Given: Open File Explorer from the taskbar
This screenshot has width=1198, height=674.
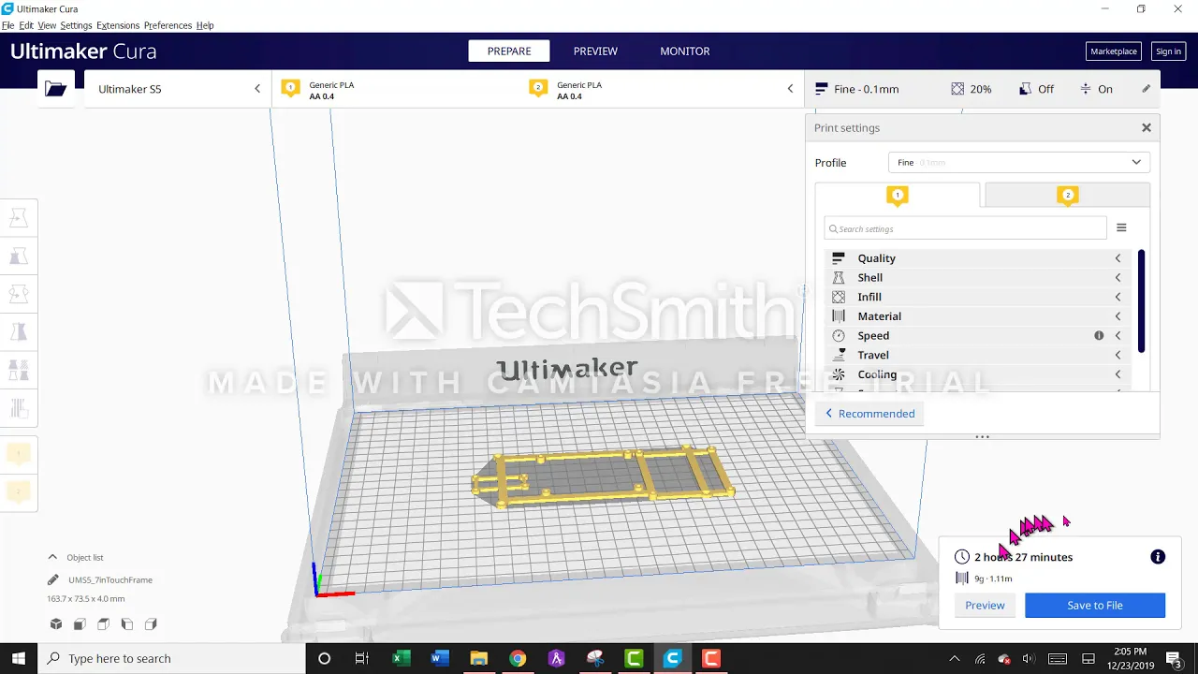Looking at the screenshot, I should (x=478, y=658).
